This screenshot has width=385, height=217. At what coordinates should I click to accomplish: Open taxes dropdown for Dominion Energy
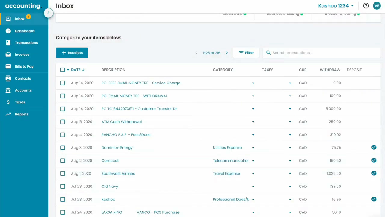290,148
